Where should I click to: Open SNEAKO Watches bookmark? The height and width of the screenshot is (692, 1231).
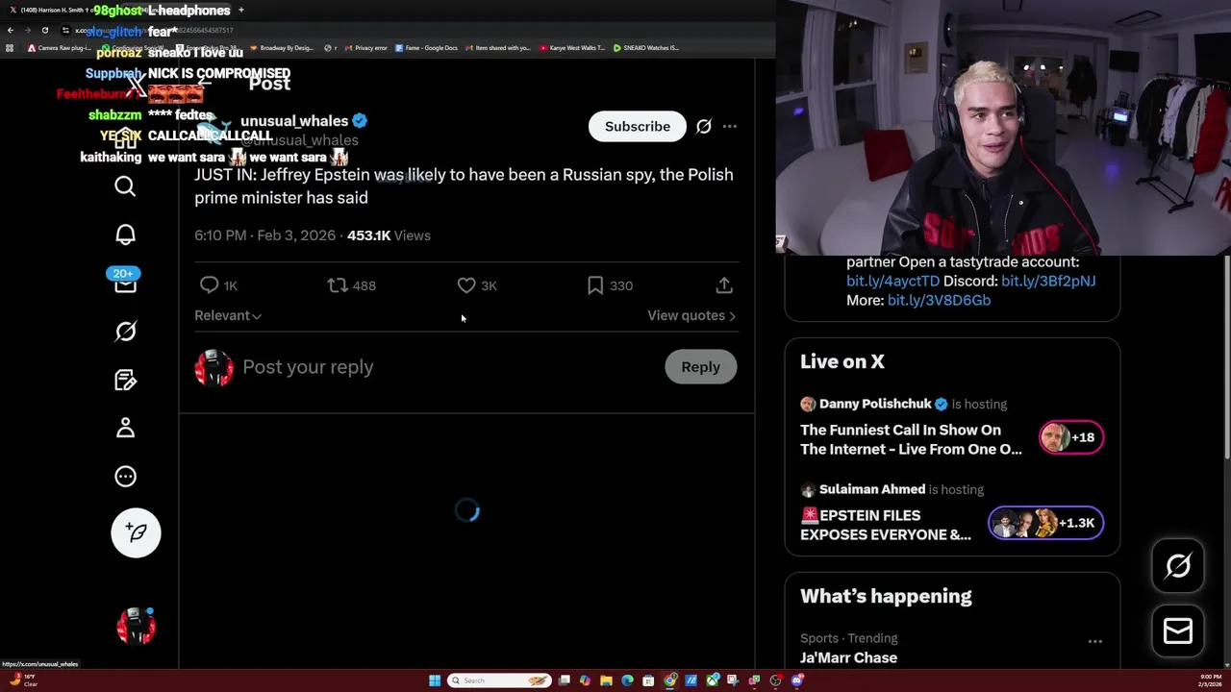point(646,47)
